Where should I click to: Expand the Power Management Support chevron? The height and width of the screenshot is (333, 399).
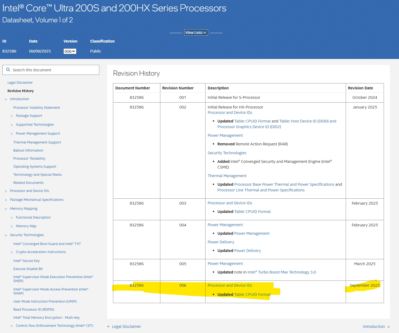point(12,134)
